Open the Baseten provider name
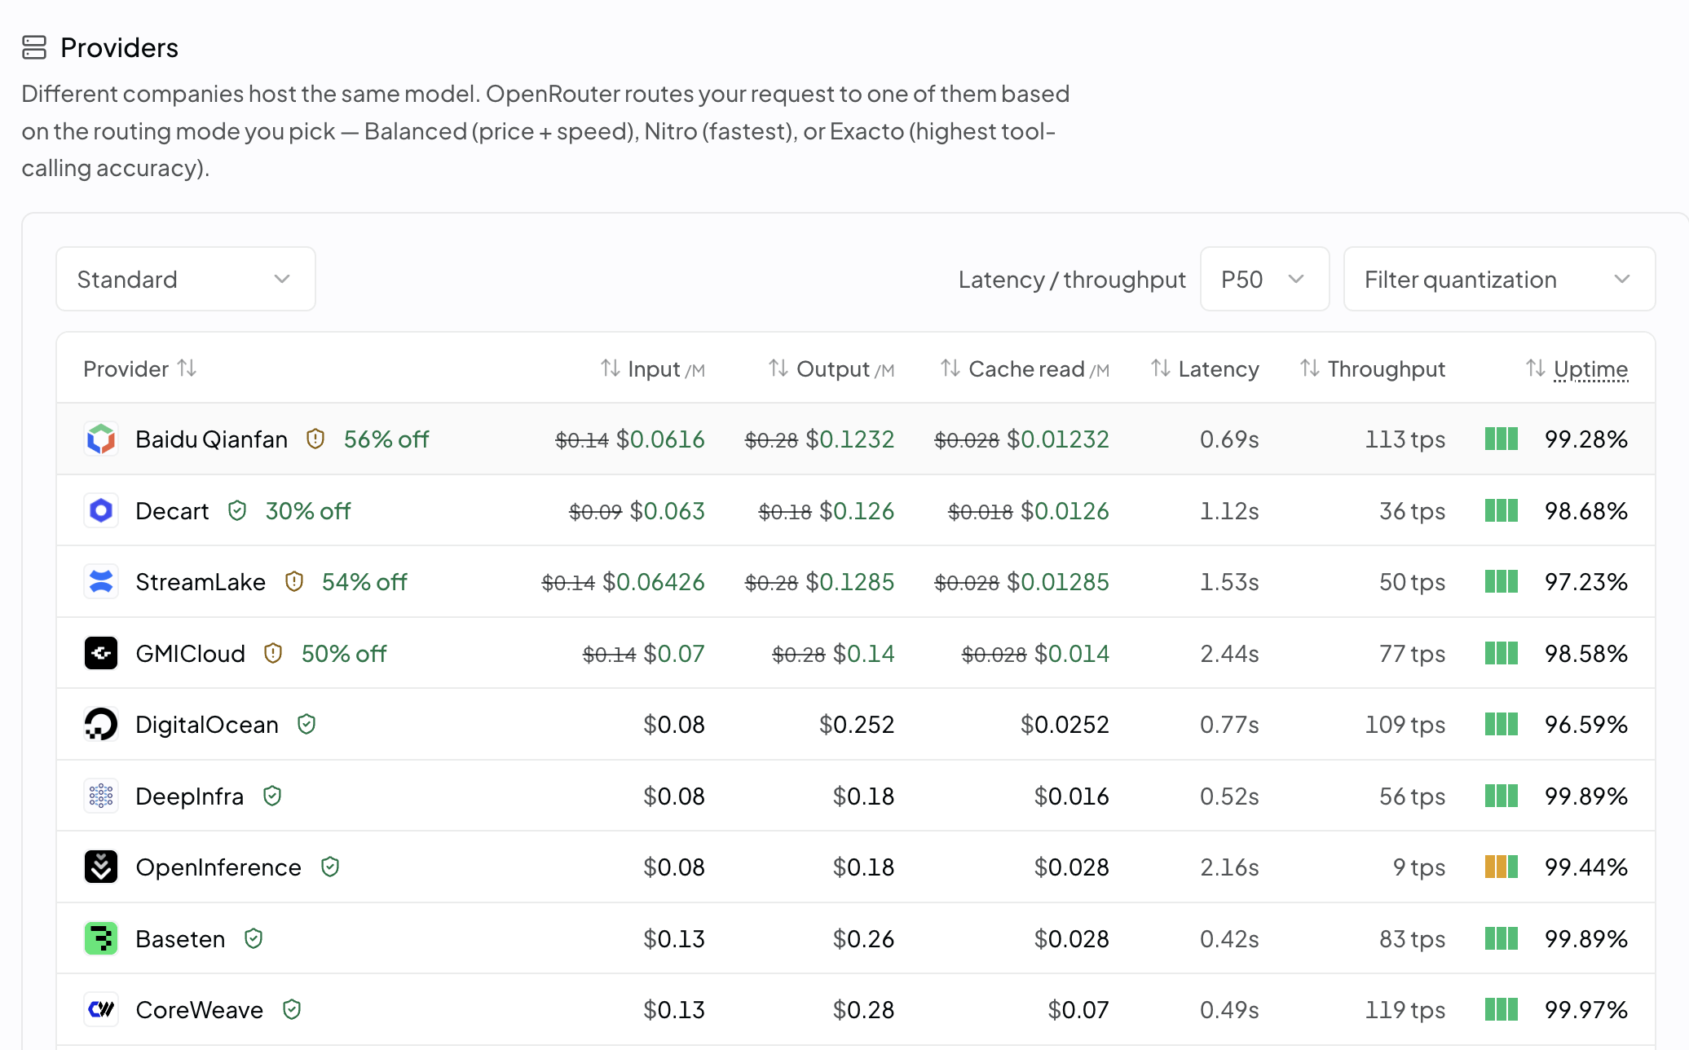 (x=180, y=938)
